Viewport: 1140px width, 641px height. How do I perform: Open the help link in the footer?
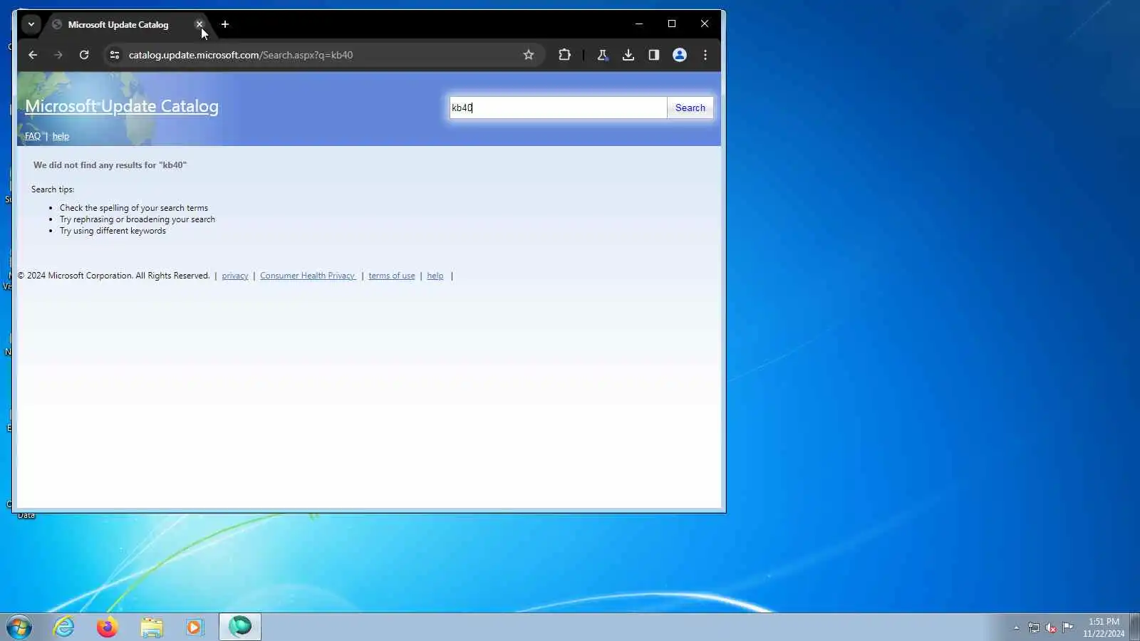[435, 276]
